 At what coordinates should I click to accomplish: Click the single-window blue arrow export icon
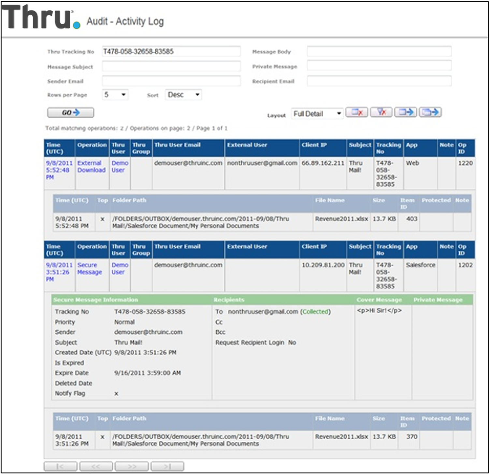pos(405,112)
